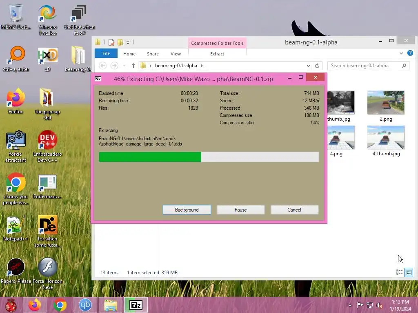Open the View ribbon tab

(x=176, y=54)
